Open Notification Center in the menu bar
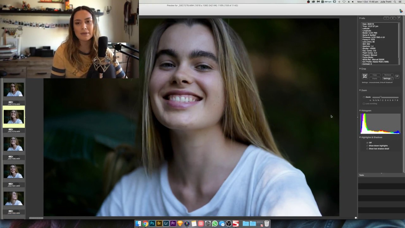This screenshot has width=405, height=228. 400,2
